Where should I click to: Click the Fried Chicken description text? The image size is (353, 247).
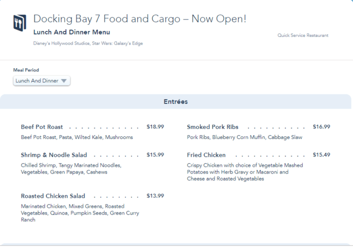pos(245,172)
